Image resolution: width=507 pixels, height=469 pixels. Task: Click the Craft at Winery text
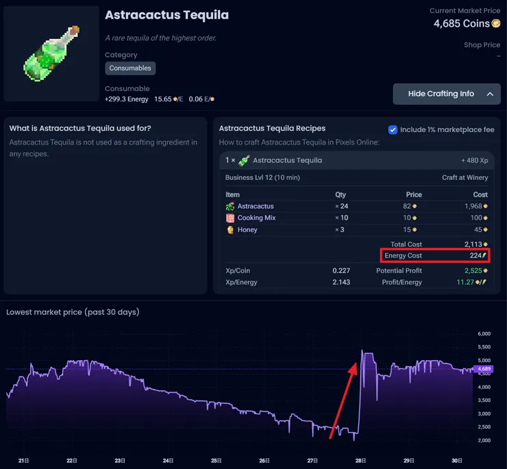[x=465, y=177]
